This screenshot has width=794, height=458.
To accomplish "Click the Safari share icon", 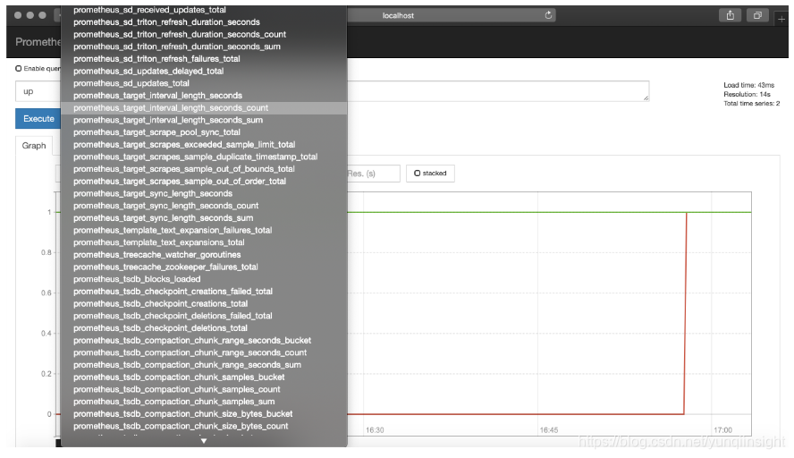I will 730,15.
